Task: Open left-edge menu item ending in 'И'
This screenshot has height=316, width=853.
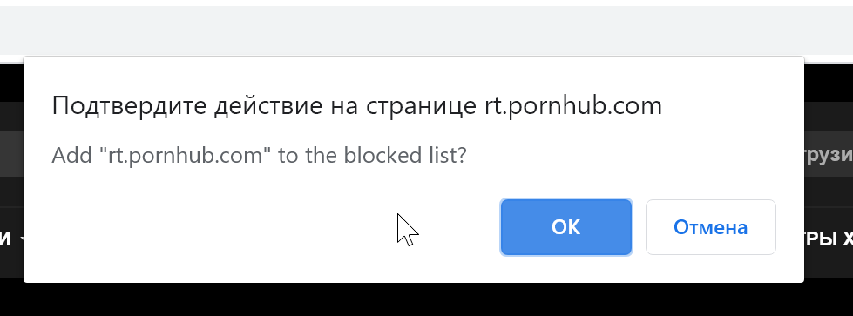Action: click(x=5, y=239)
